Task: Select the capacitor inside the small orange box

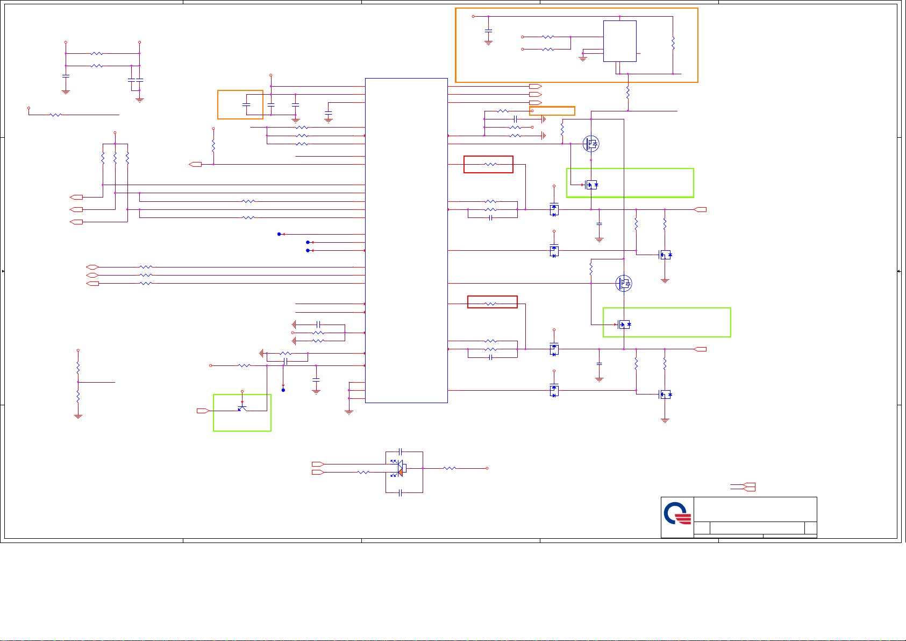Action: coord(246,104)
